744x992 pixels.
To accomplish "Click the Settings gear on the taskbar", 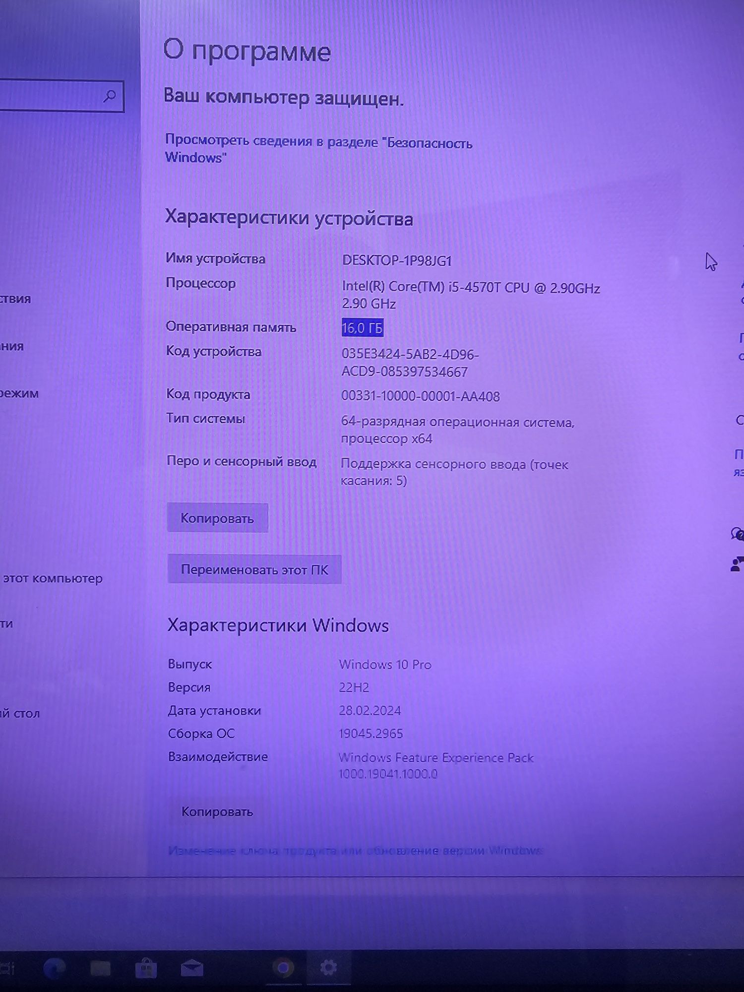I will point(328,967).
